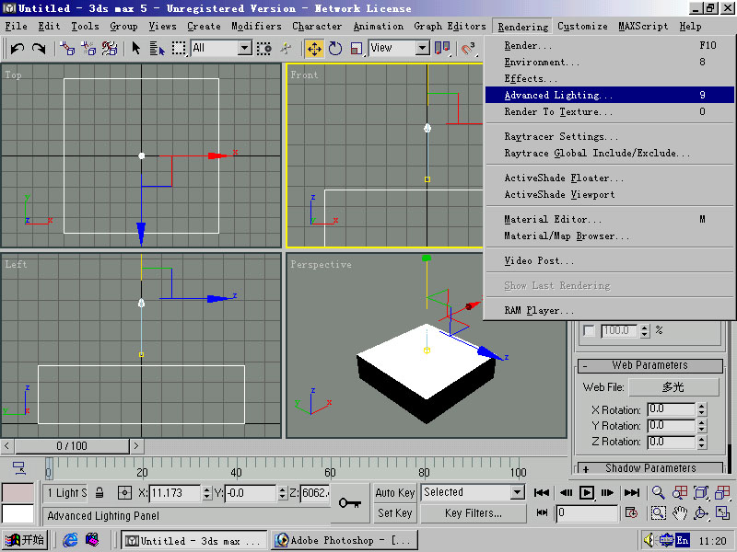The width and height of the screenshot is (737, 552).
Task: Click the Region Zoom icon
Action: pos(658,513)
